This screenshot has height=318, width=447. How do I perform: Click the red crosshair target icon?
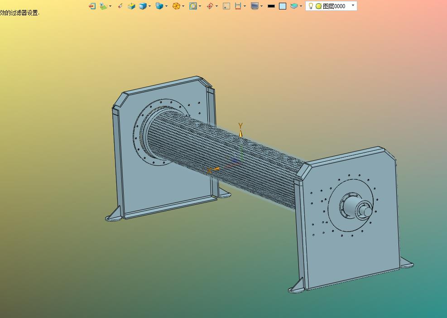pyautogui.click(x=210, y=6)
